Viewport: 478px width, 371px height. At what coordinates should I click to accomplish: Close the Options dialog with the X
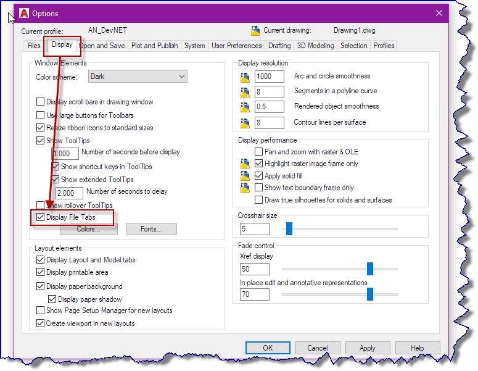pyautogui.click(x=439, y=13)
